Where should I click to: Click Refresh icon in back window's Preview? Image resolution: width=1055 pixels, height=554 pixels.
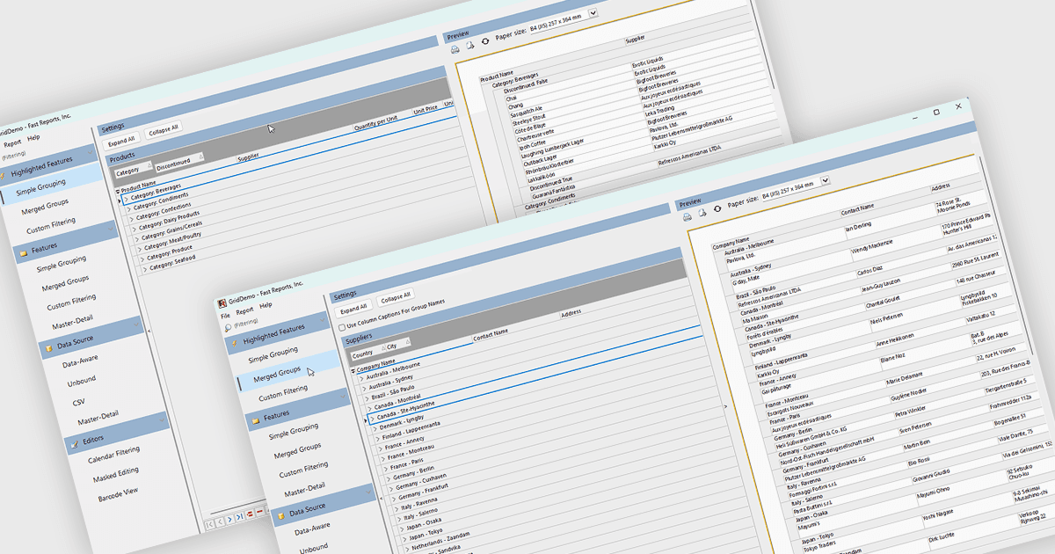click(484, 41)
